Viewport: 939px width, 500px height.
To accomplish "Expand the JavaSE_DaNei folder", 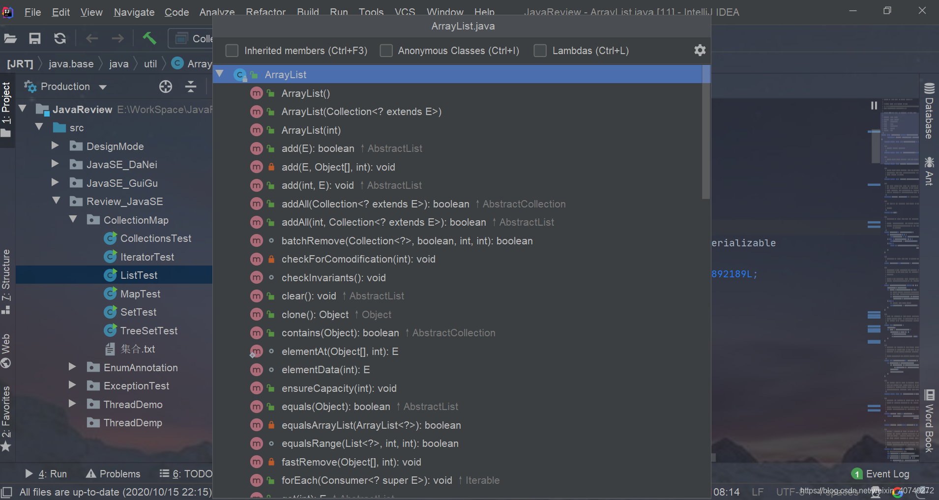I will (56, 164).
